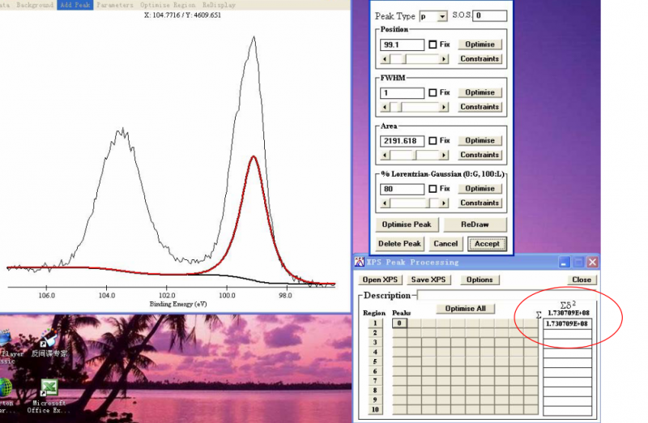Expand the Peak Type dropdown
This screenshot has width=648, height=423.
442,16
